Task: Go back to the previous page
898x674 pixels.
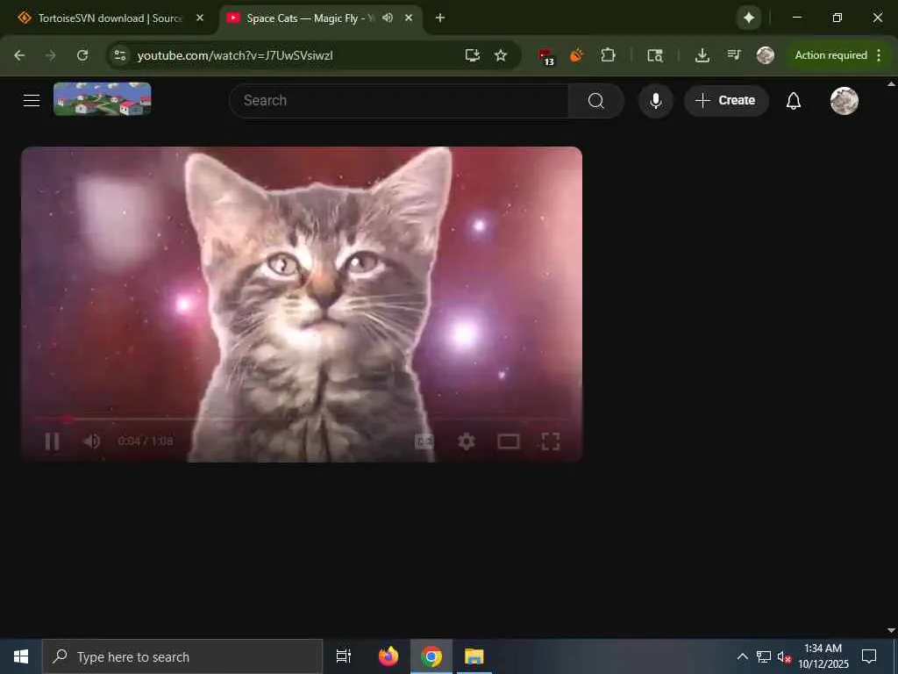Action: click(x=19, y=55)
